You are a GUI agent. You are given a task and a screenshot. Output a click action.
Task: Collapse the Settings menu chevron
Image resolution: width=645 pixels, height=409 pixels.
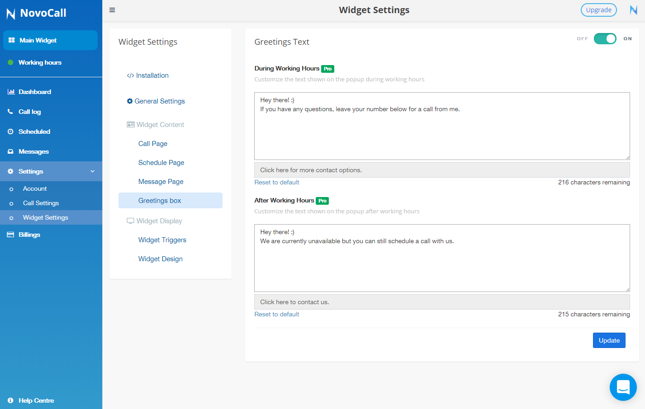(93, 171)
